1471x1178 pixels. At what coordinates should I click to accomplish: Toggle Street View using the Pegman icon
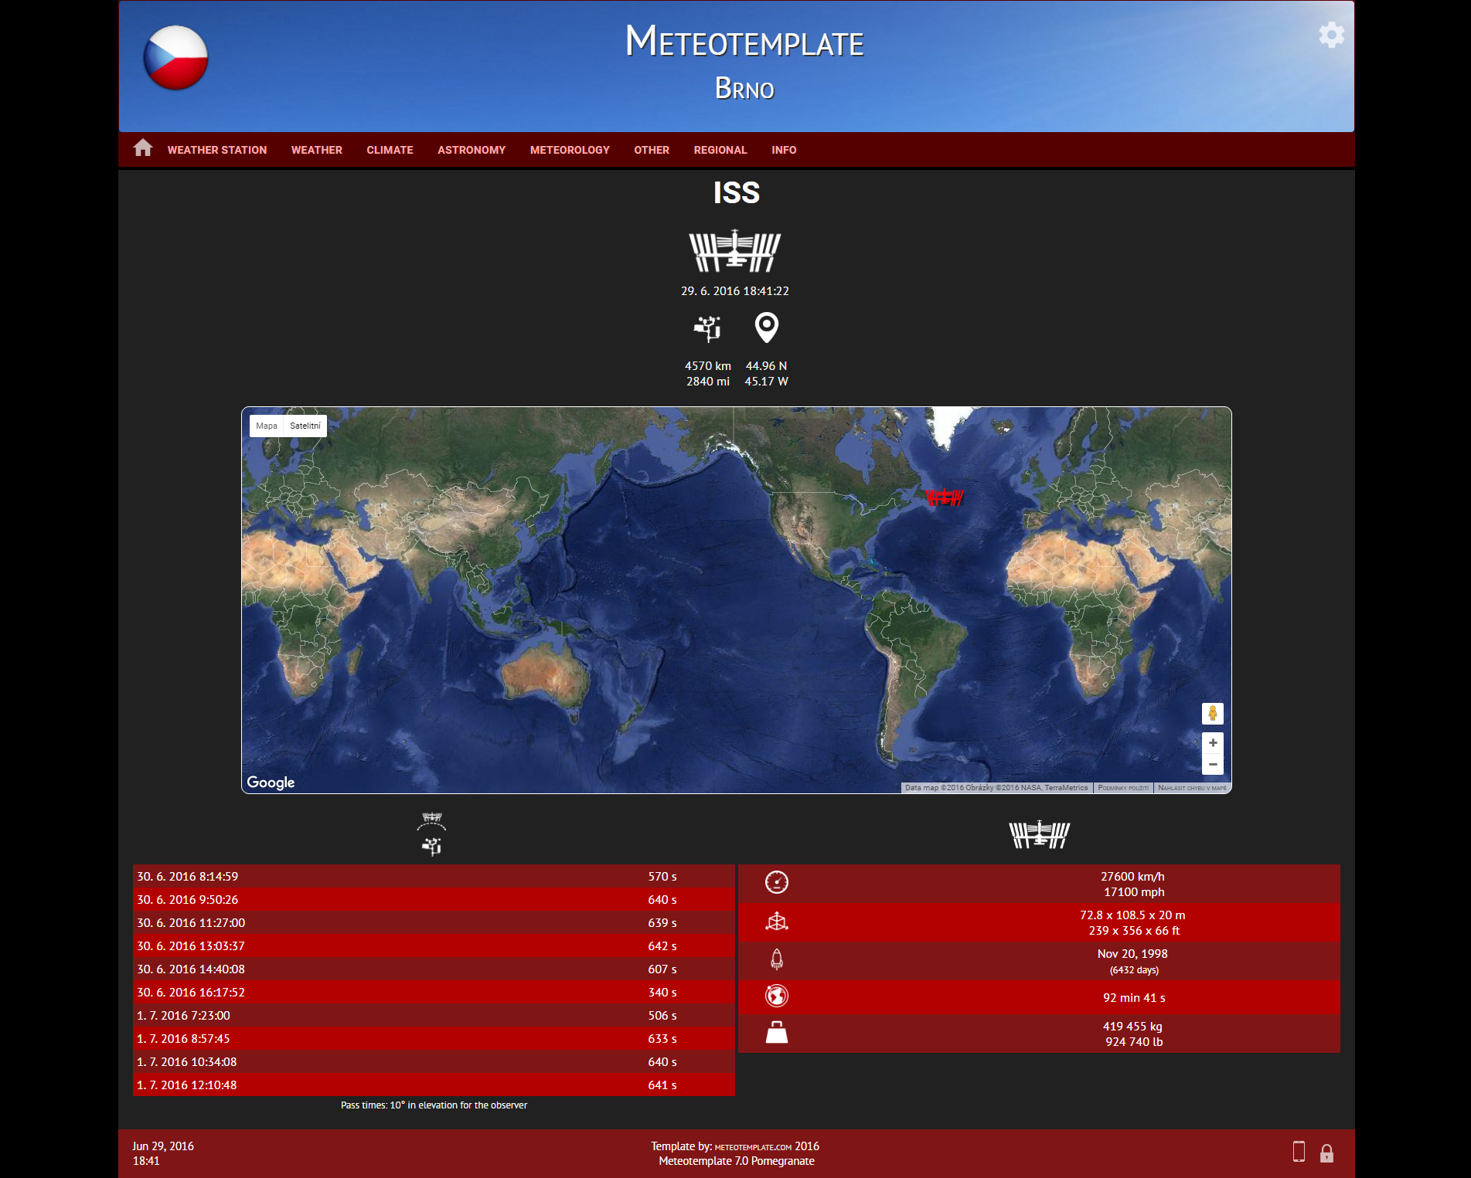pos(1213,713)
